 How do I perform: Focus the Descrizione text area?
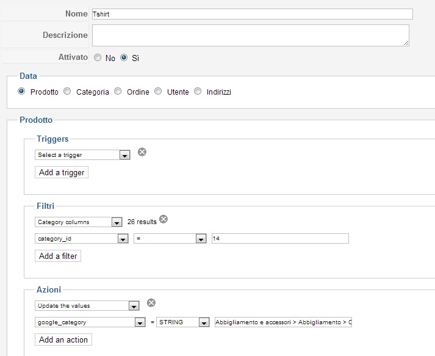pos(251,35)
